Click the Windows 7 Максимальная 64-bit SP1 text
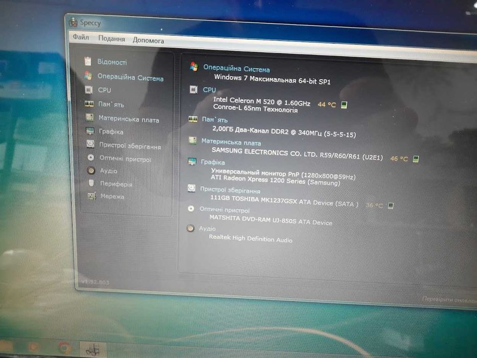Image resolution: width=477 pixels, height=358 pixels. (x=272, y=79)
